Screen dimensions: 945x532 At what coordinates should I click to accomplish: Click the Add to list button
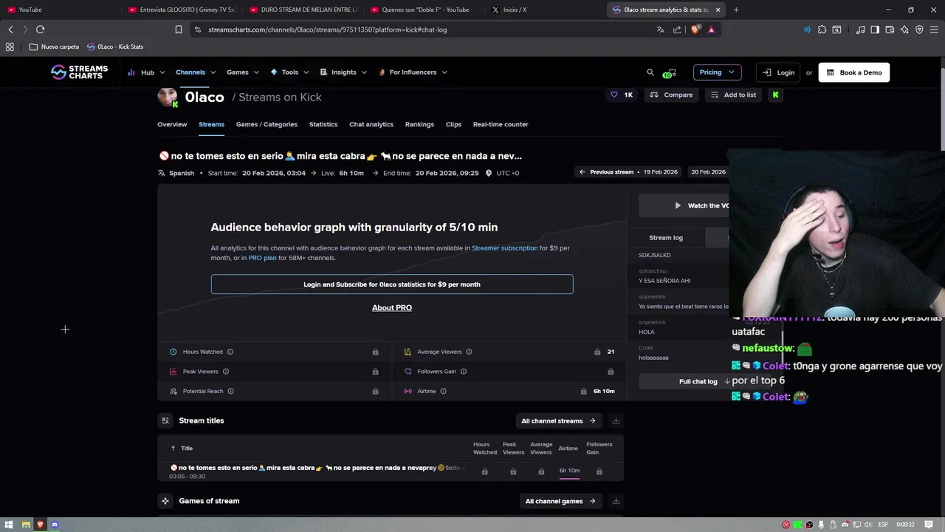733,95
